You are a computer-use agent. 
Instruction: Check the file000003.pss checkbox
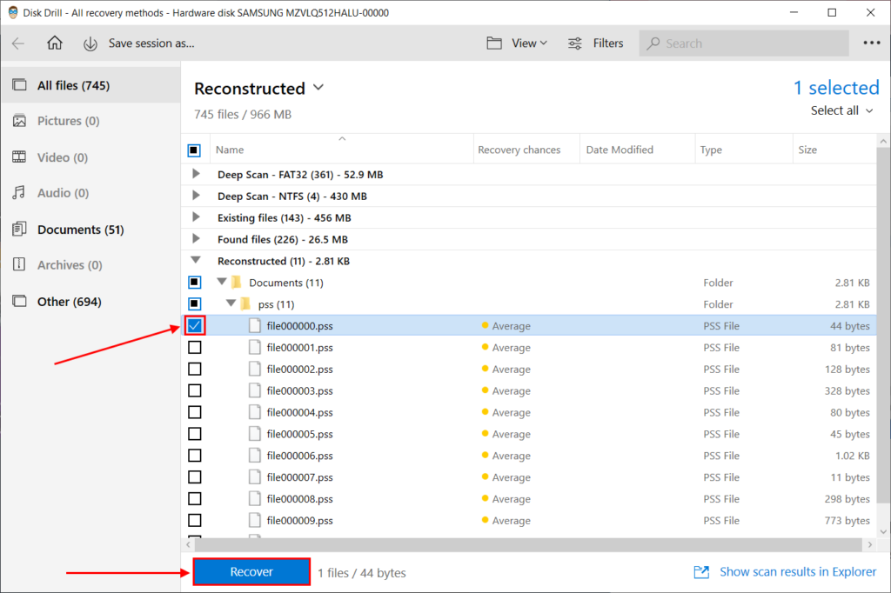(x=195, y=390)
